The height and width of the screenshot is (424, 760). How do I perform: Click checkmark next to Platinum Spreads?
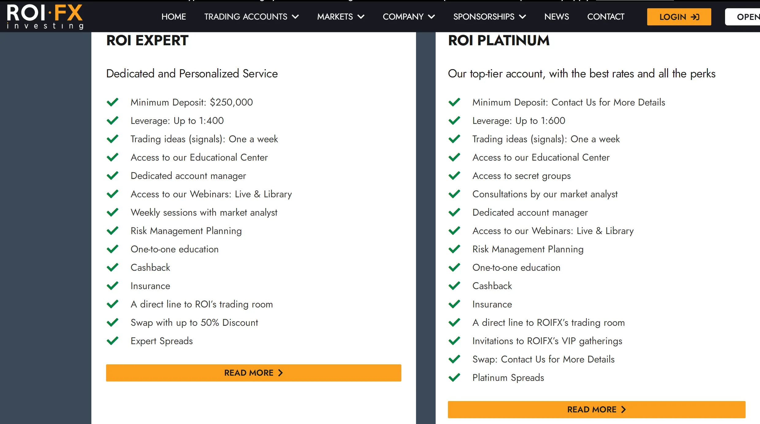[x=454, y=378]
